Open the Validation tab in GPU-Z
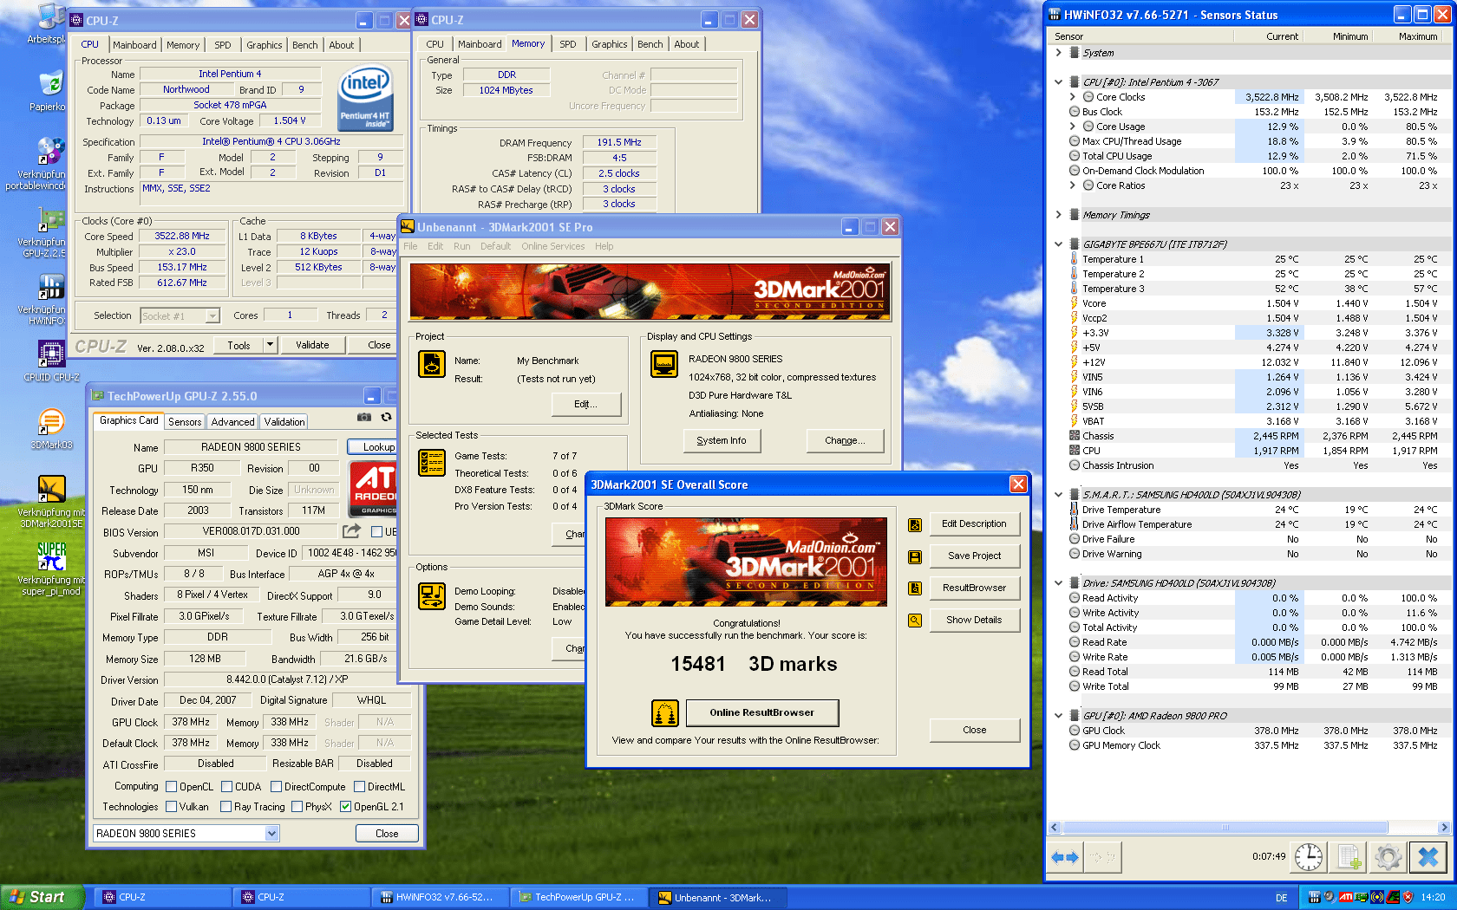 pyautogui.click(x=284, y=422)
